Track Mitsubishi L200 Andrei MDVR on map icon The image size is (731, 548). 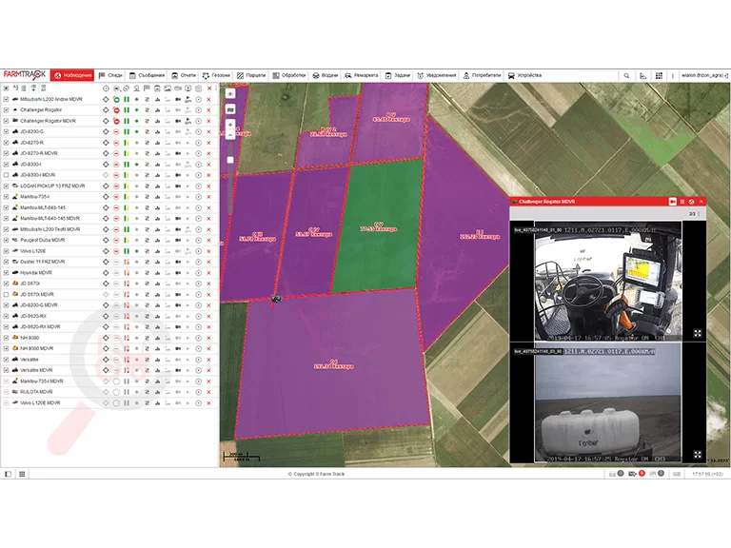pyautogui.click(x=106, y=99)
